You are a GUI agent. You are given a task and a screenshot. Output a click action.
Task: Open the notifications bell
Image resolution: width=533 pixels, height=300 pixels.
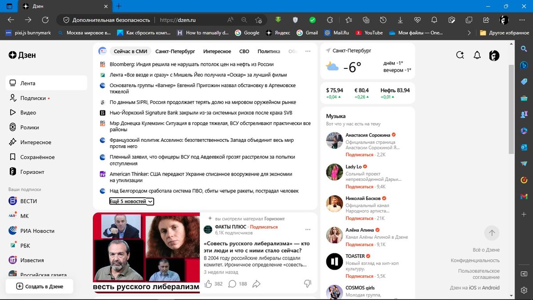[477, 55]
